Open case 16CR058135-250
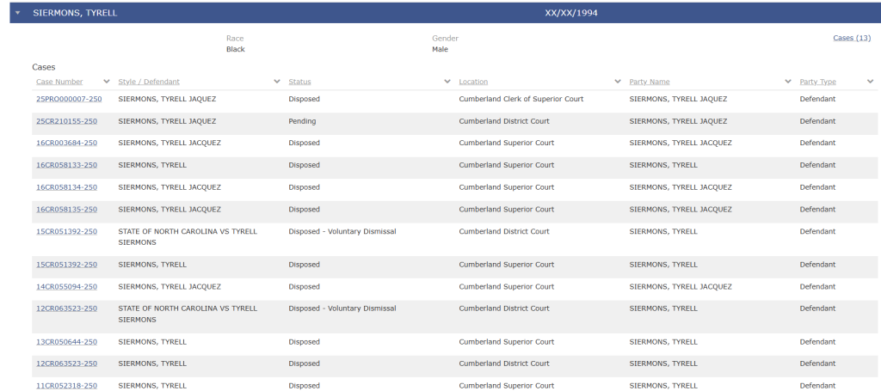 pos(66,210)
